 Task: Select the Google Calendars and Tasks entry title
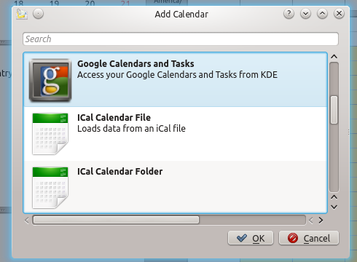[x=136, y=64]
